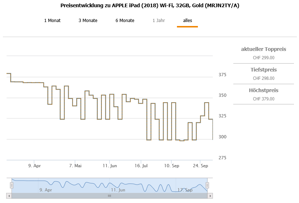Click the aktueller Toppreis heading
The image size is (299, 203).
[264, 49]
